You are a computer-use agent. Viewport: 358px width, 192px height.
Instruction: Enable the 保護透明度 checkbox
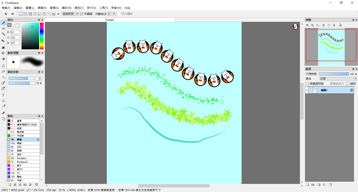coord(307,84)
